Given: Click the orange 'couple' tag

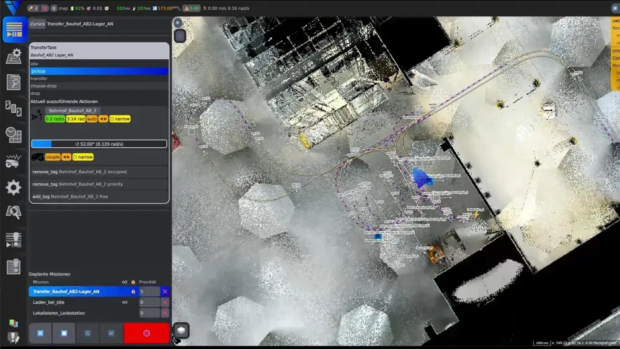Looking at the screenshot, I should point(53,157).
